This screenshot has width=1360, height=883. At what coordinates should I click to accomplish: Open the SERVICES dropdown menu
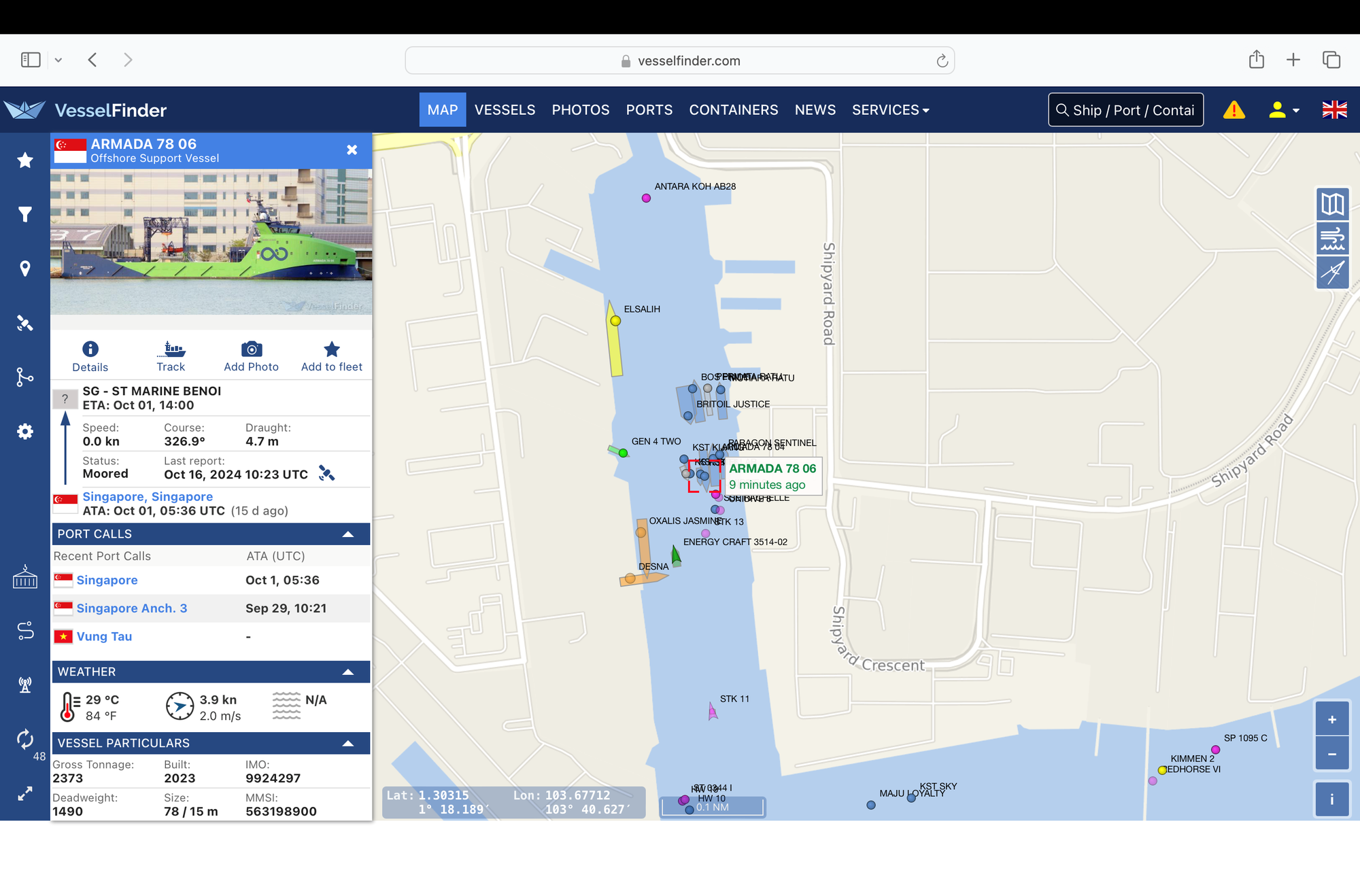890,110
